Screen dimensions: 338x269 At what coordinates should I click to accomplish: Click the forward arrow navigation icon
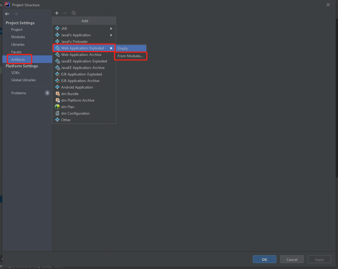click(x=16, y=14)
